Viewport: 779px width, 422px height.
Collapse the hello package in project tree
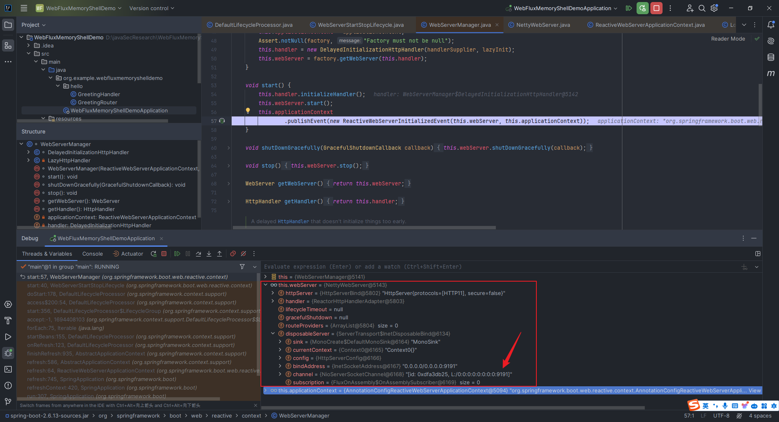tap(58, 86)
